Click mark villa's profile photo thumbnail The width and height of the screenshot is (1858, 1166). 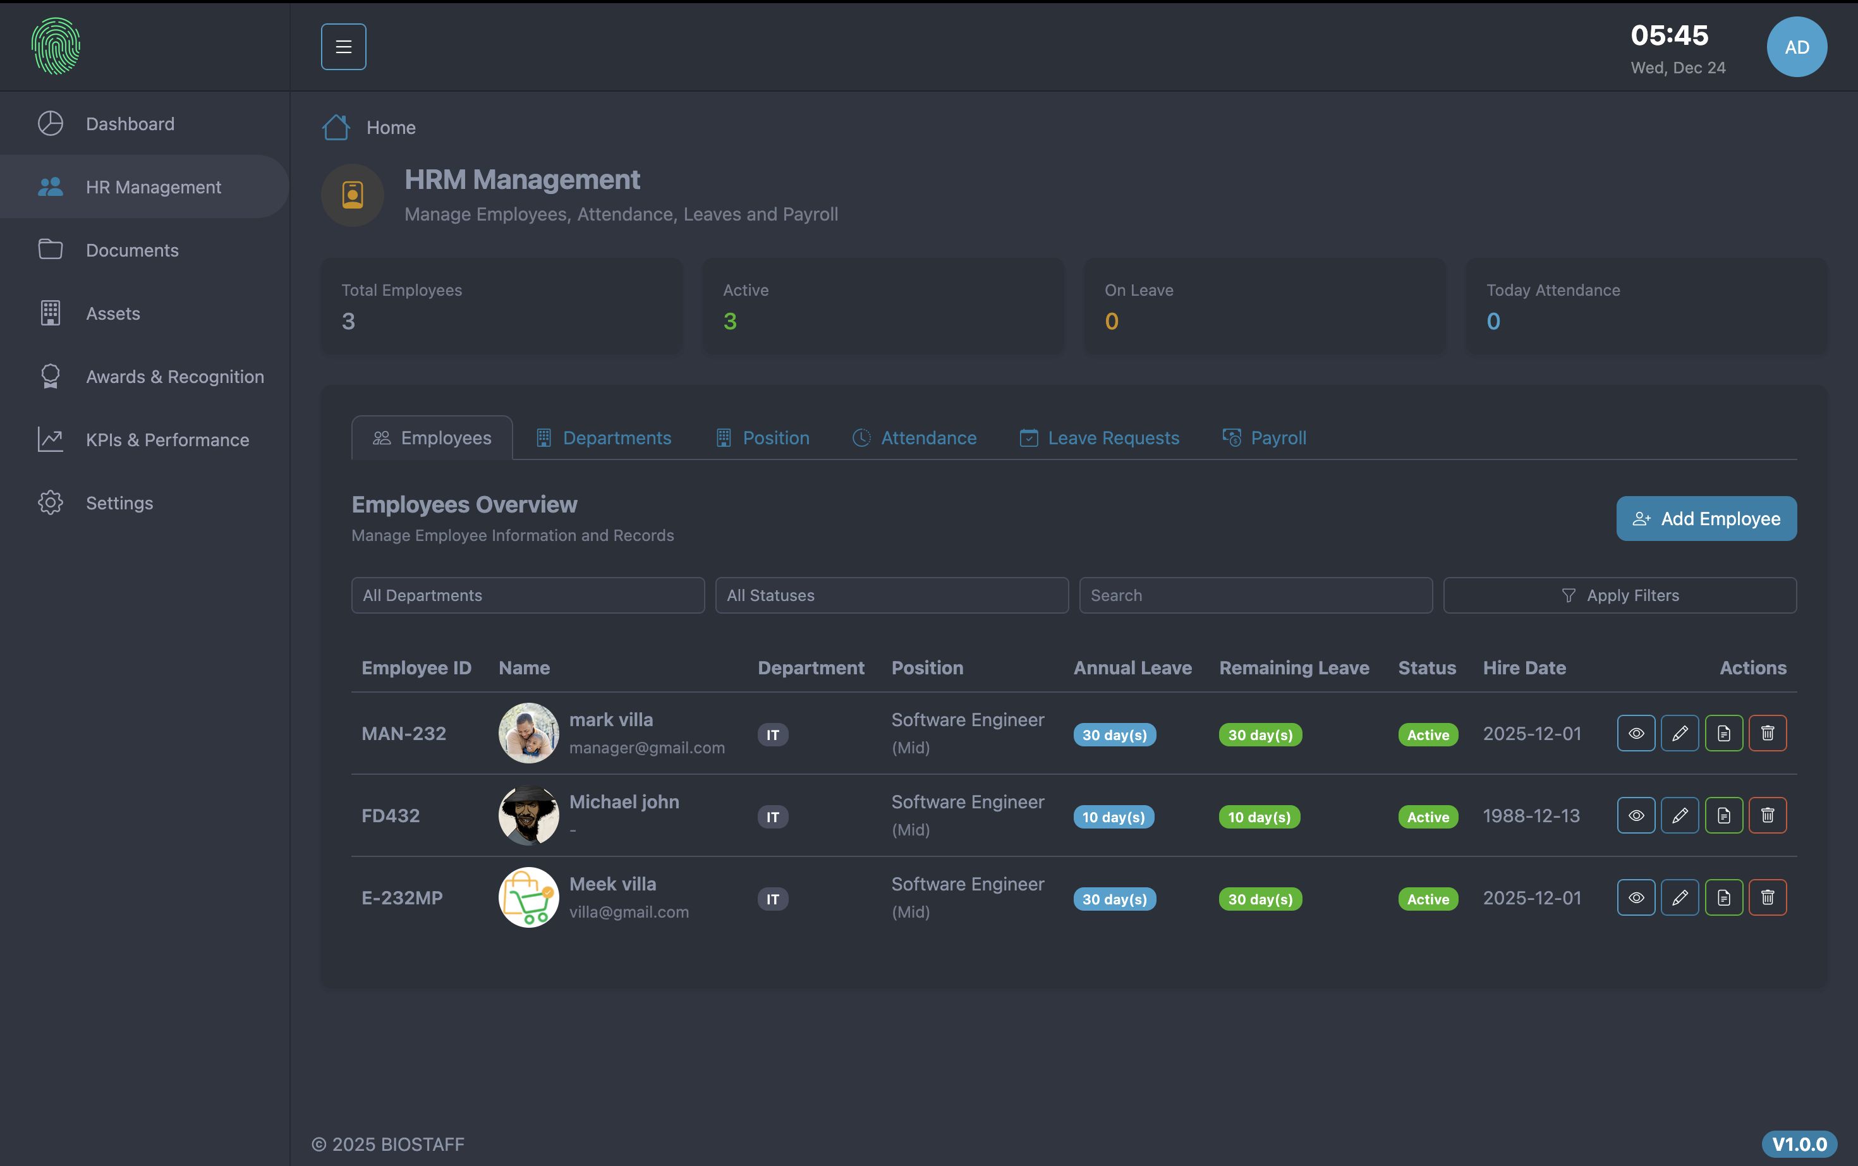tap(528, 733)
